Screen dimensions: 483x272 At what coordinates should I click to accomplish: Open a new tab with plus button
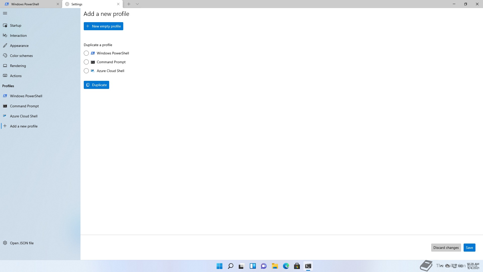129,4
